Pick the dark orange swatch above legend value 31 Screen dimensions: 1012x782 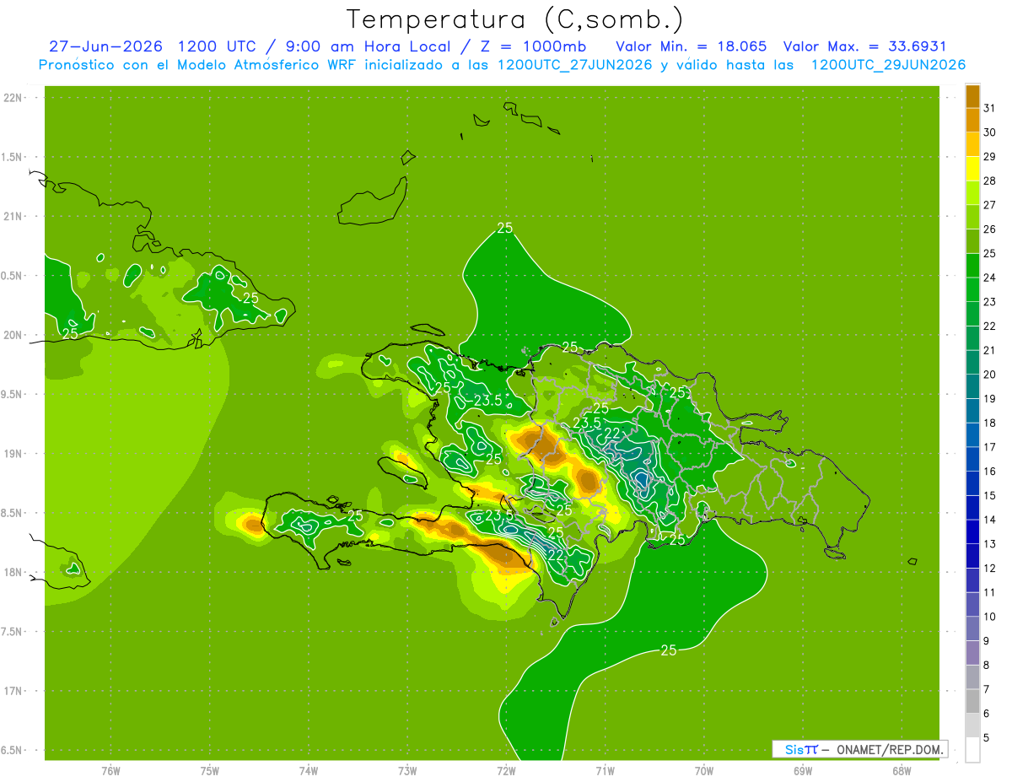972,96
